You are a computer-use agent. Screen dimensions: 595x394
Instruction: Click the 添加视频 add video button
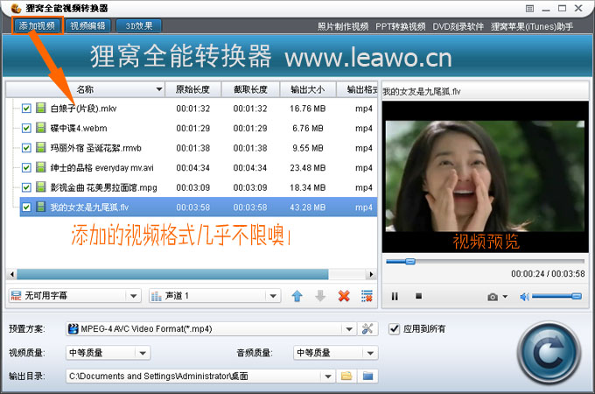coord(37,25)
